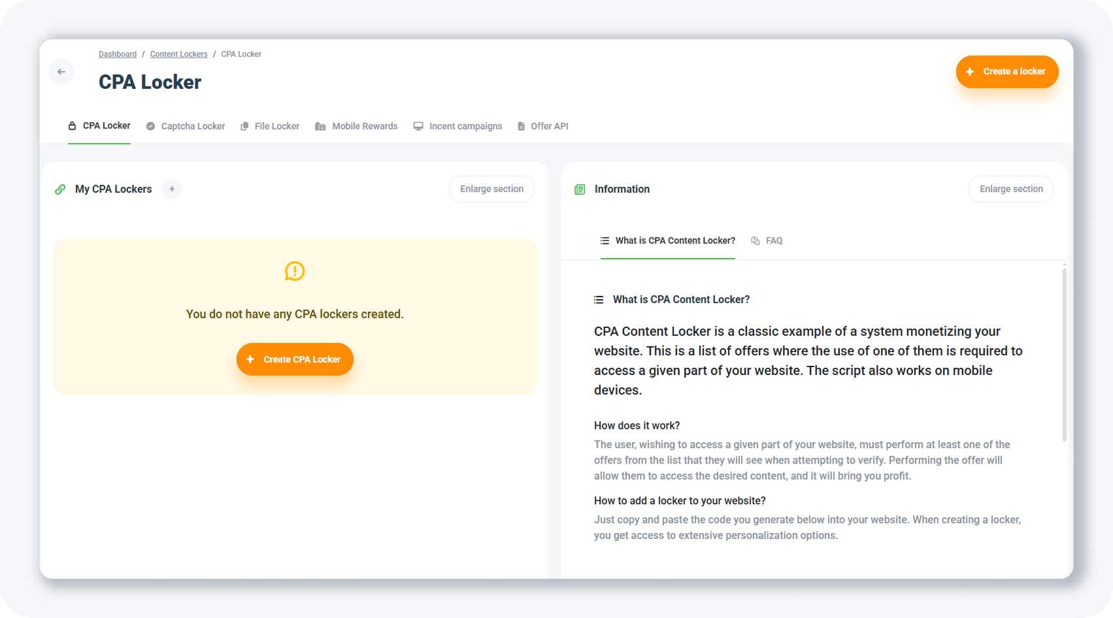Image resolution: width=1113 pixels, height=618 pixels.
Task: Click the Information panel scrollbar
Action: click(1064, 353)
